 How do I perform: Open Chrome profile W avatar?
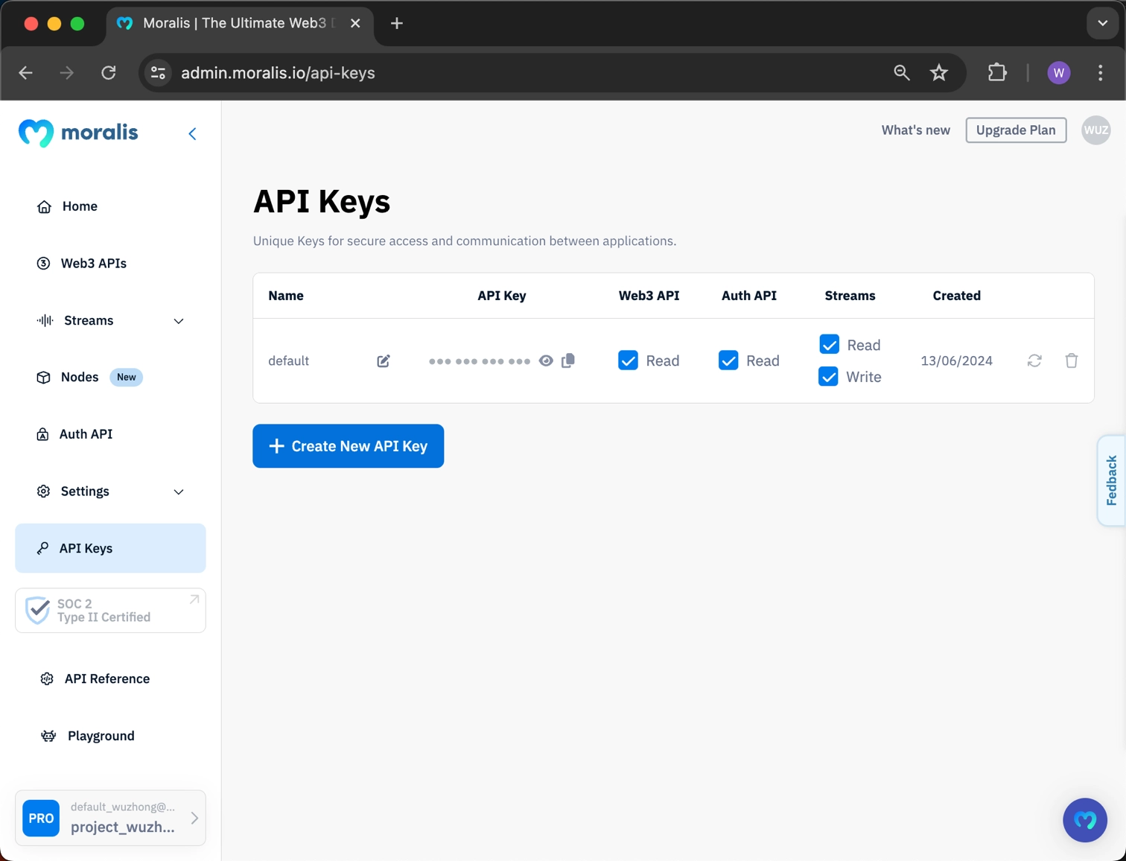click(1059, 73)
